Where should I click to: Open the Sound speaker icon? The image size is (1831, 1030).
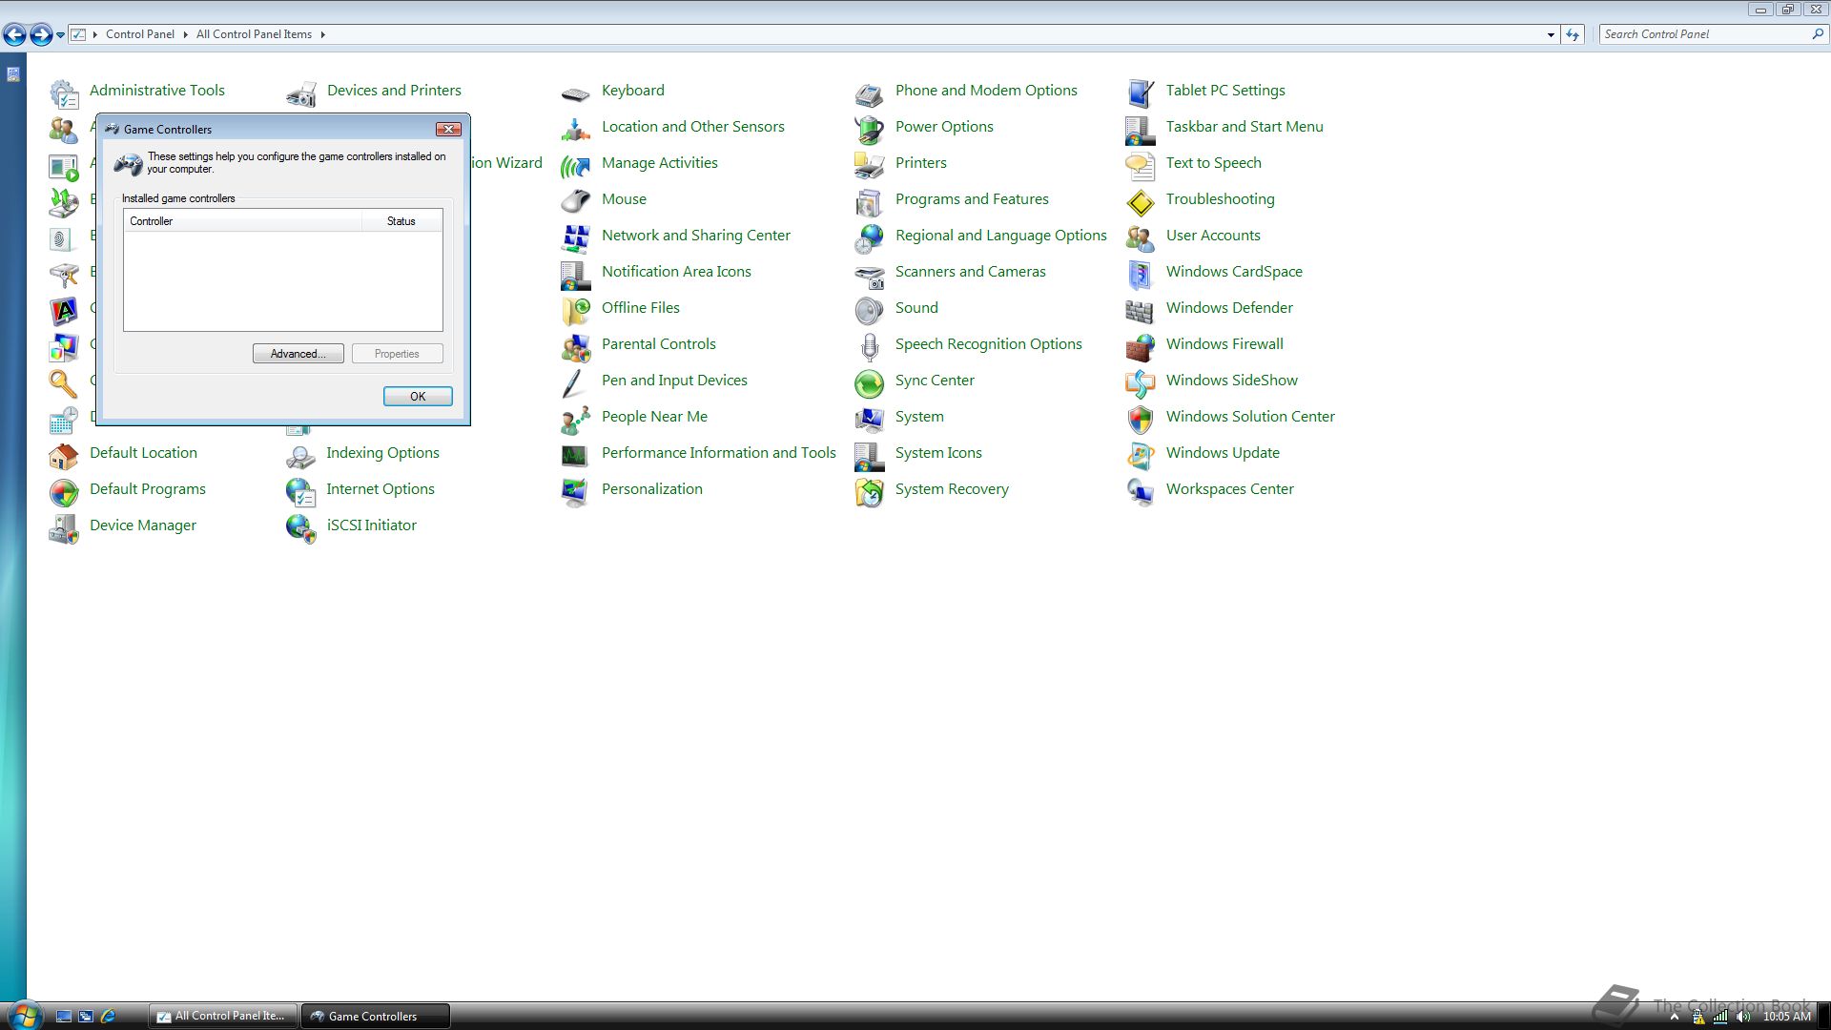pos(870,311)
